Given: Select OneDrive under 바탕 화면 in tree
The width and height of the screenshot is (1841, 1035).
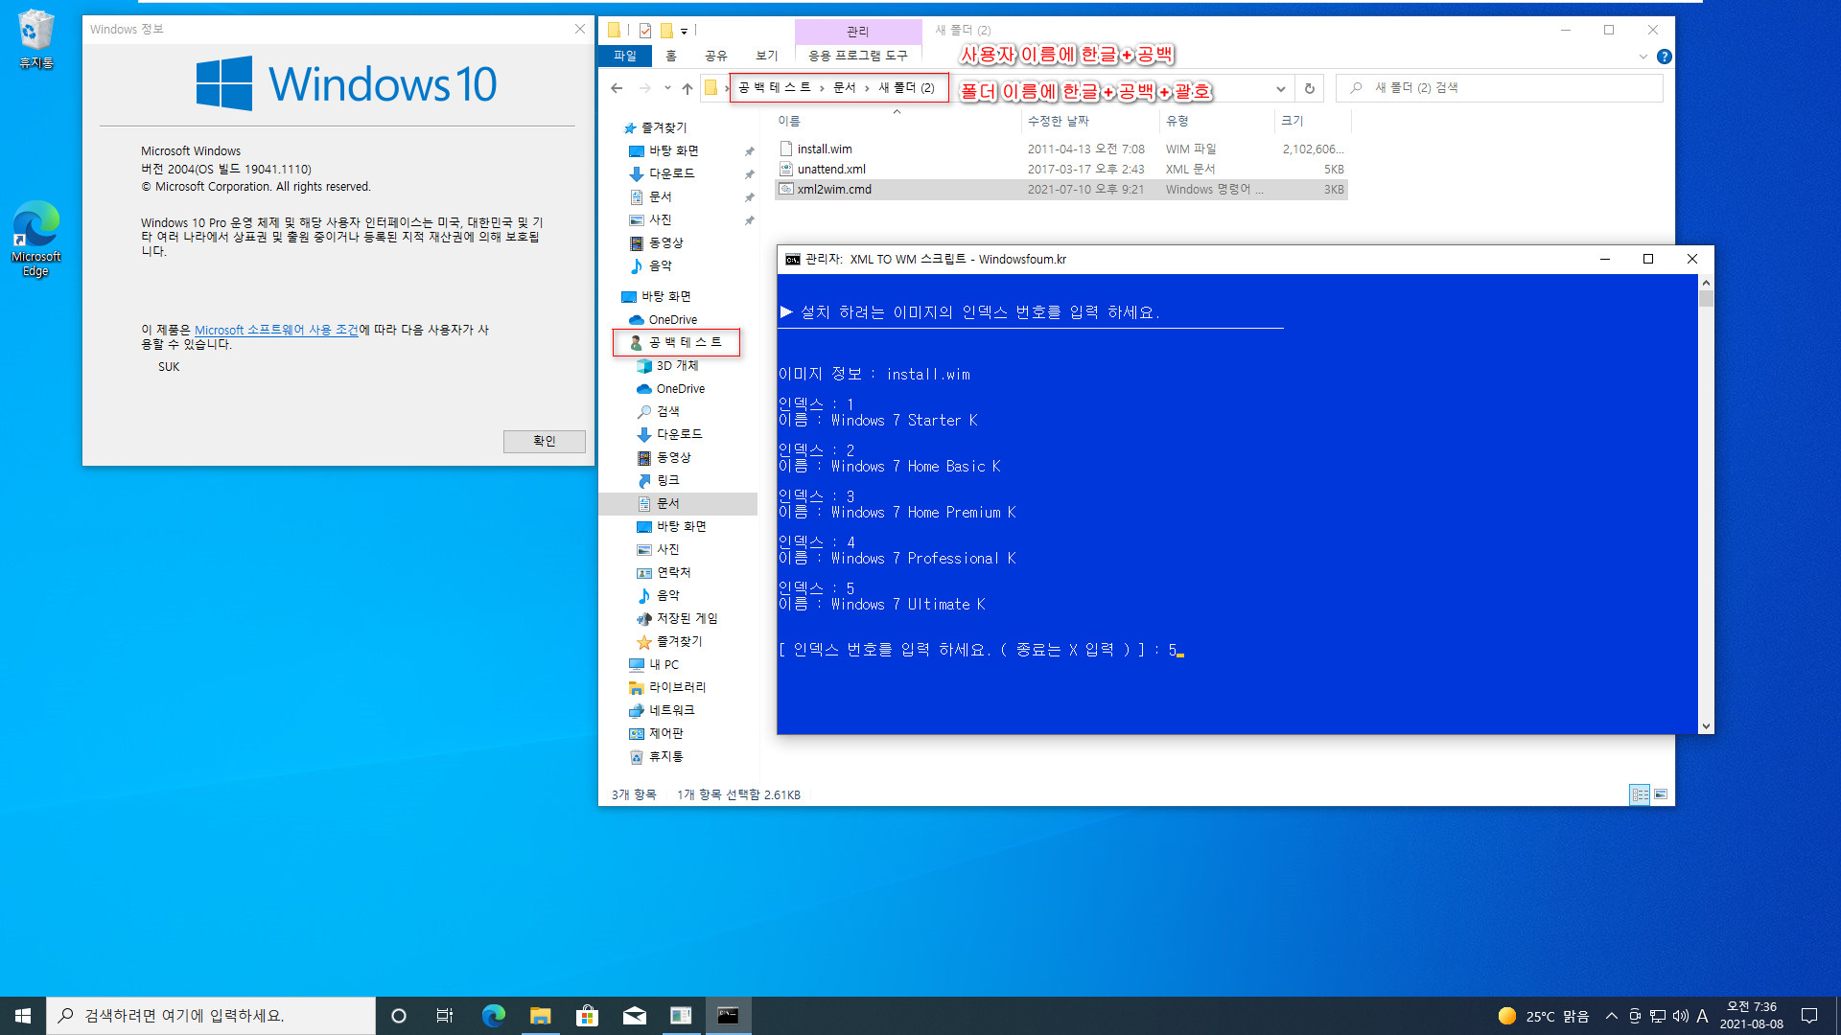Looking at the screenshot, I should [672, 319].
